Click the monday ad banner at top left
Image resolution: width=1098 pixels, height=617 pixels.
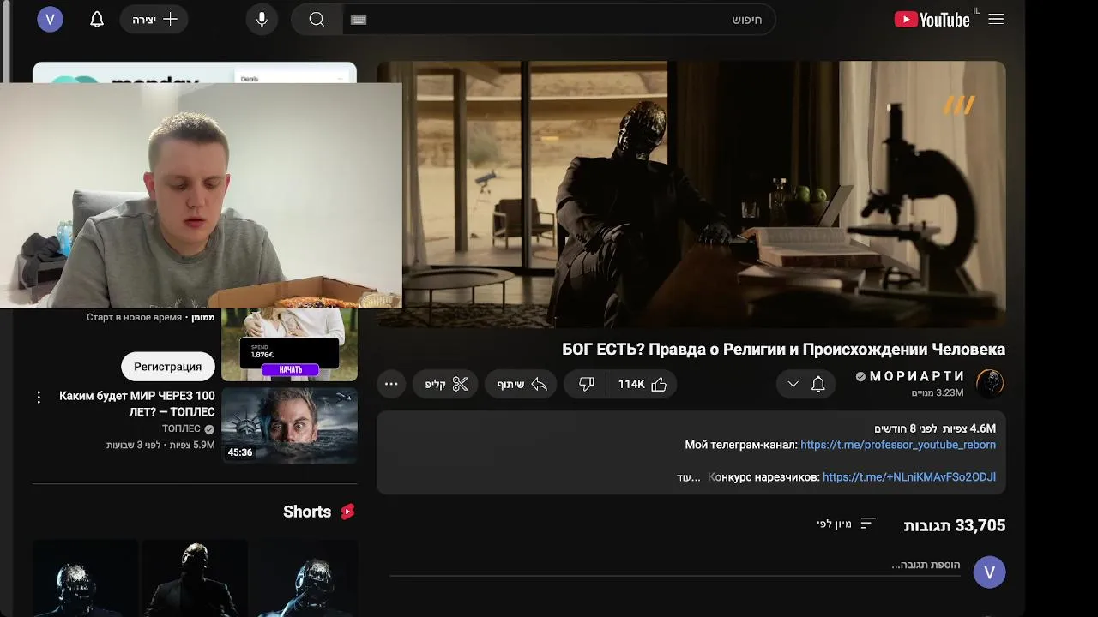(195, 73)
